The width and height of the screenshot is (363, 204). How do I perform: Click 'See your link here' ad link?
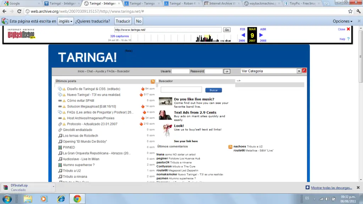[186, 141]
